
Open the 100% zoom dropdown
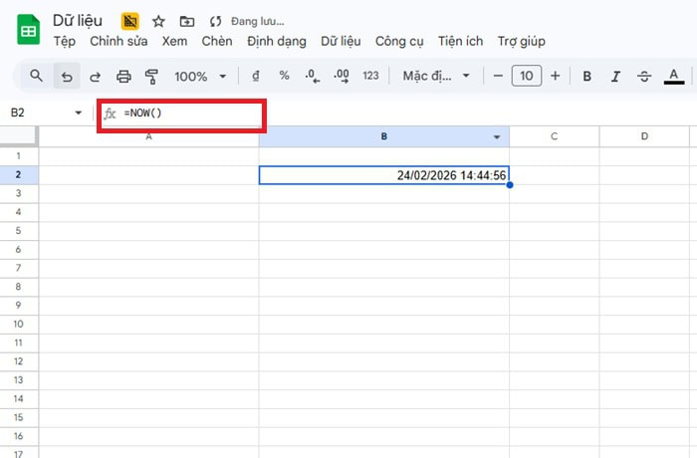[200, 76]
